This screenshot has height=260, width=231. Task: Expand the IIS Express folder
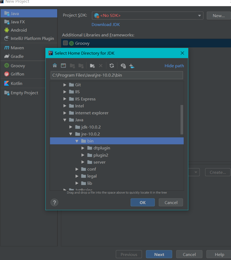click(65, 99)
